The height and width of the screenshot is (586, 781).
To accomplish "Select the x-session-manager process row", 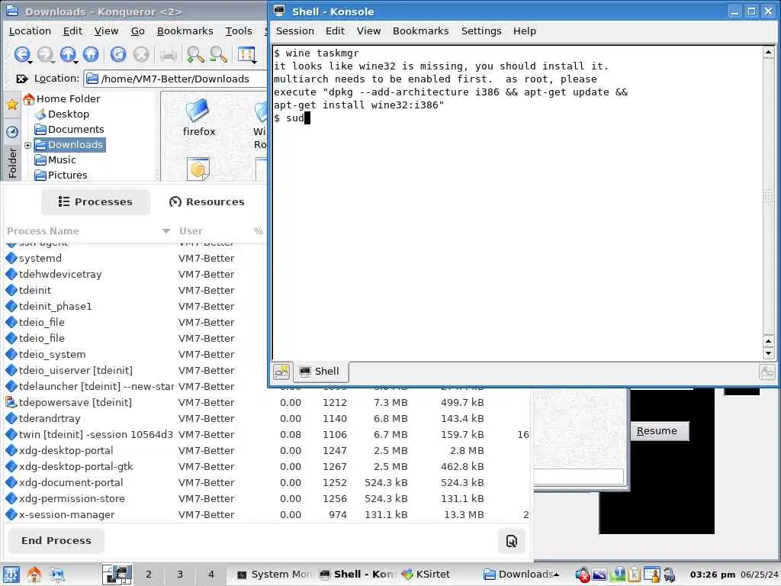I will (267, 515).
